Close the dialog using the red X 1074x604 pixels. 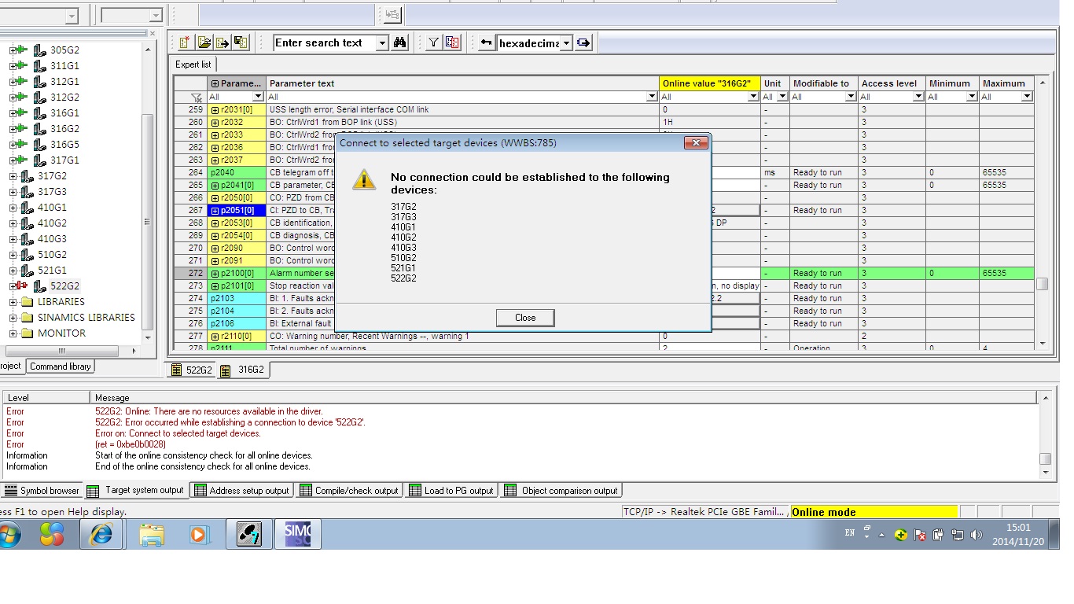pos(696,143)
